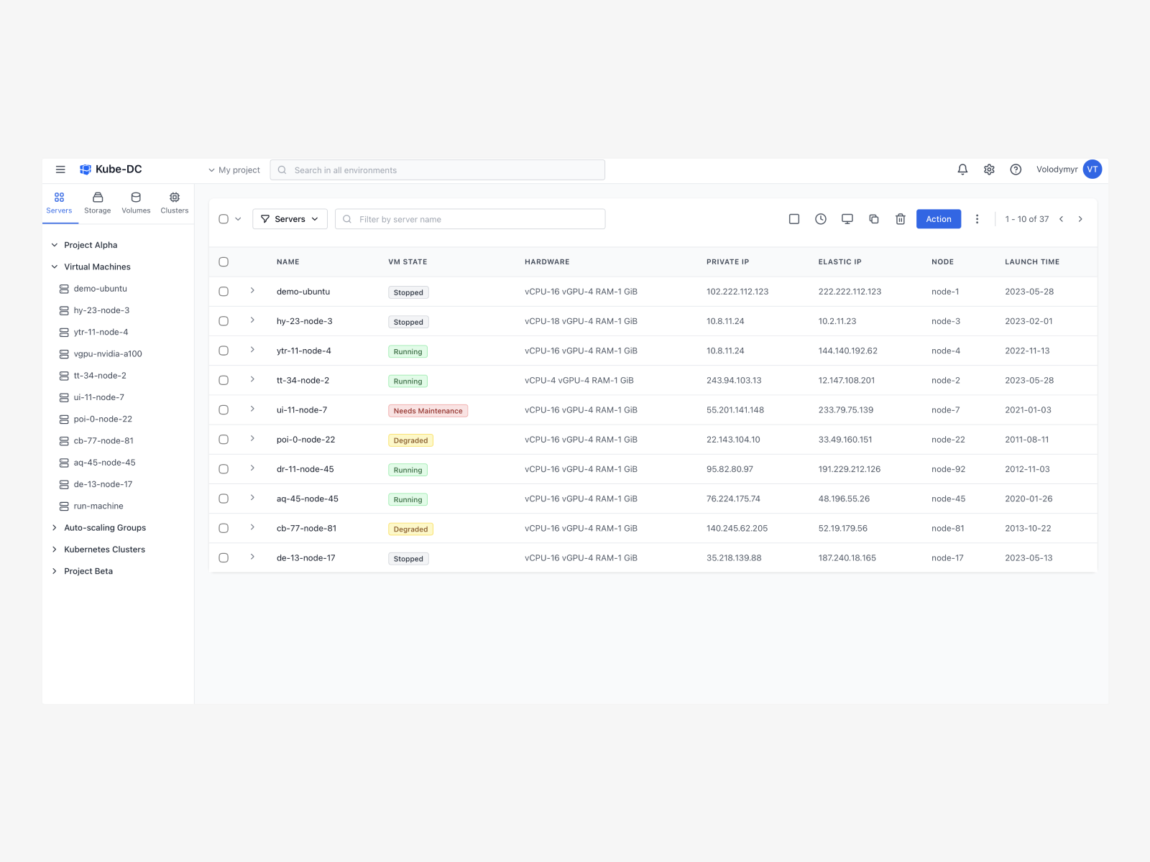Viewport: 1150px width, 862px height.
Task: Open the Volumes section
Action: (136, 202)
